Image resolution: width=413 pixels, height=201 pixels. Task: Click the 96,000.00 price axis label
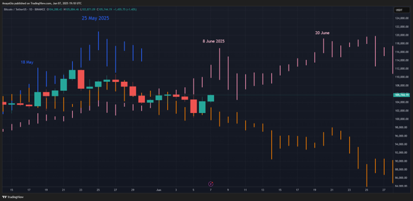point(401,136)
